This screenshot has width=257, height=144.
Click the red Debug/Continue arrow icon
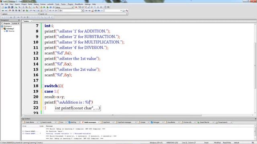[76, 7]
